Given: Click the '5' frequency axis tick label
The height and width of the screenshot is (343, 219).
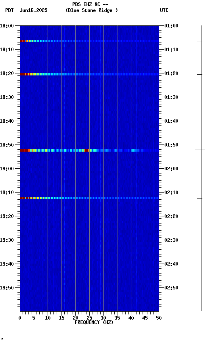Looking at the screenshot, I should 34,318.
